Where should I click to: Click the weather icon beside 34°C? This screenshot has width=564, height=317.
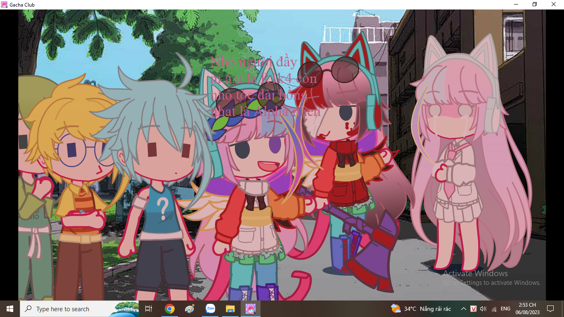[x=396, y=309]
